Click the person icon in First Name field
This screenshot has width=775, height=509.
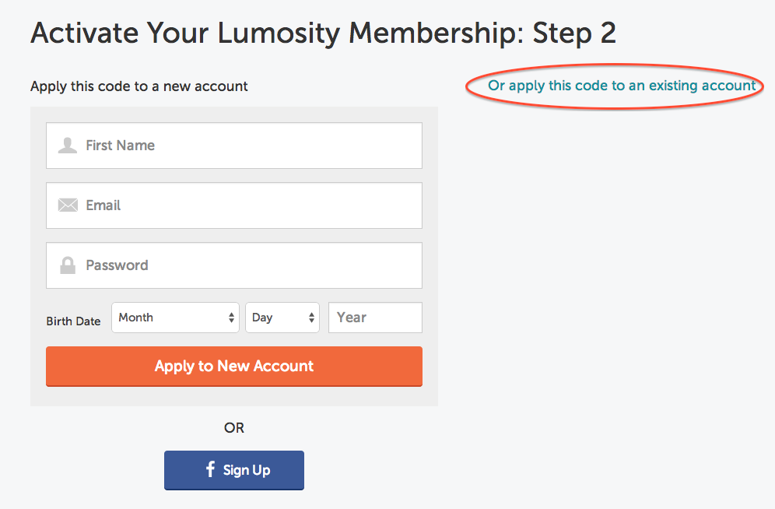click(x=68, y=146)
